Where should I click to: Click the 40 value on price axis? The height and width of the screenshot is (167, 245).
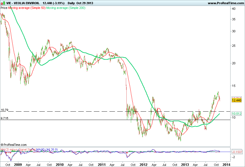tap(234, 9)
